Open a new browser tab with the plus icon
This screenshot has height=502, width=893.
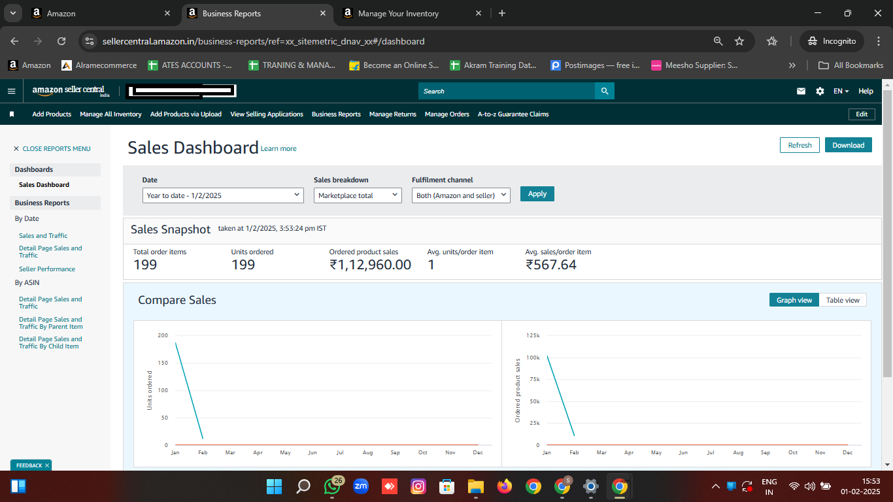click(502, 13)
